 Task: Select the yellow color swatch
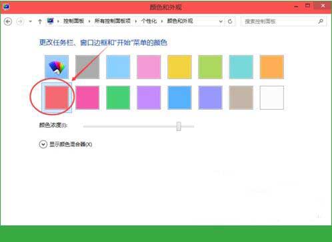(179, 67)
